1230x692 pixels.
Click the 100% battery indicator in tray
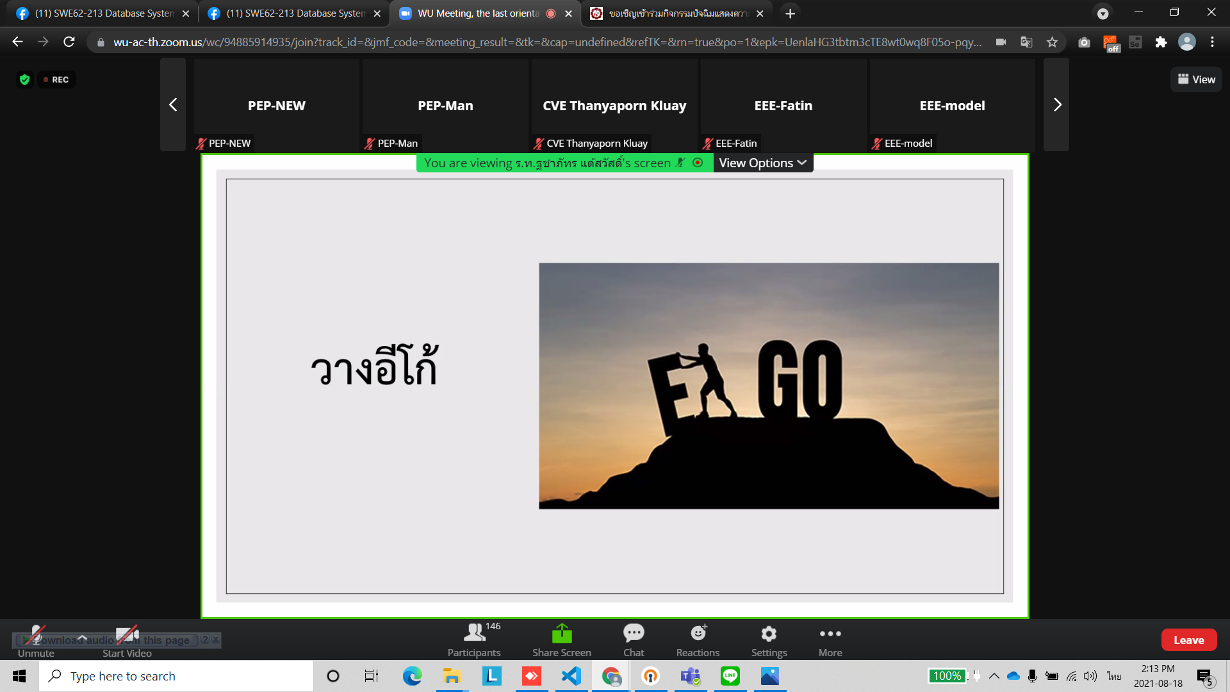click(947, 676)
